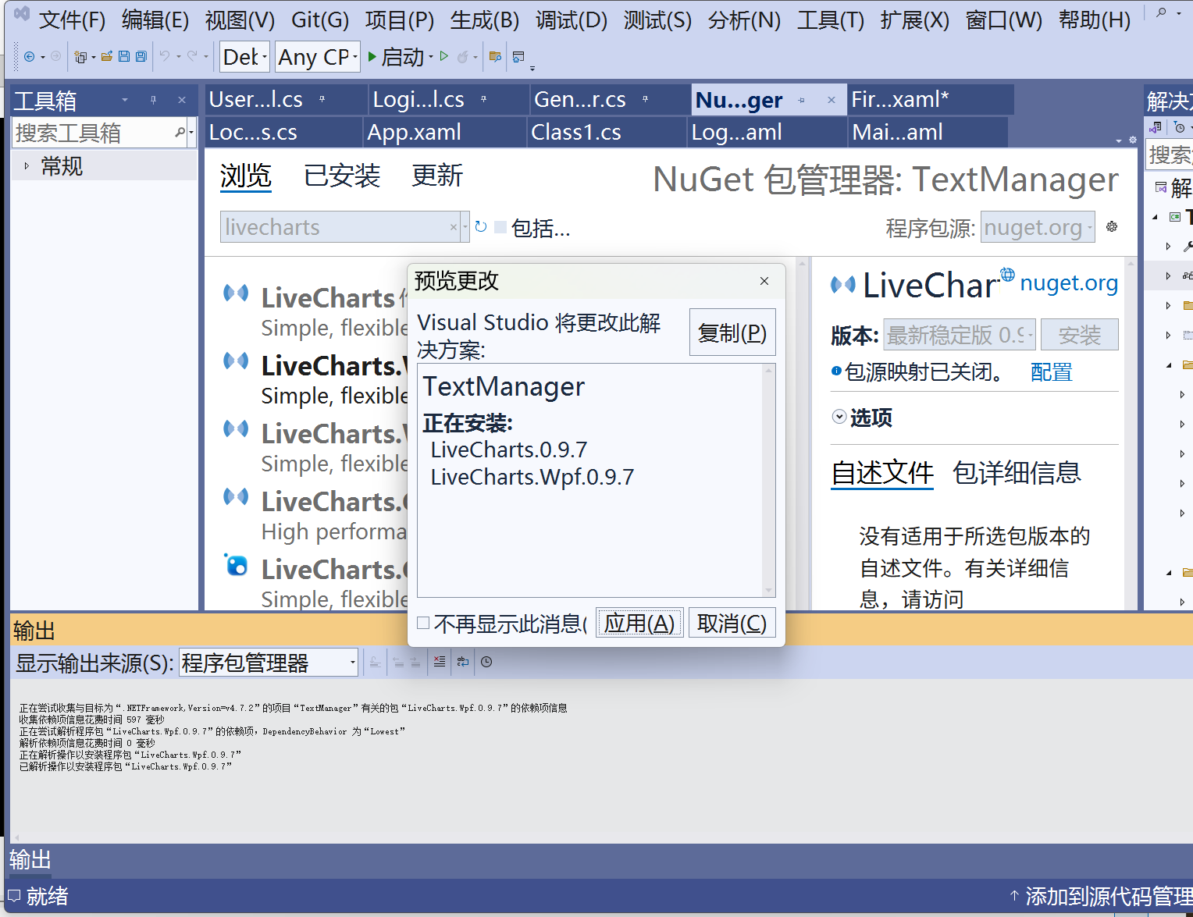This screenshot has height=917, width=1193.
Task: Open the 文件(F) menu
Action: [72, 20]
